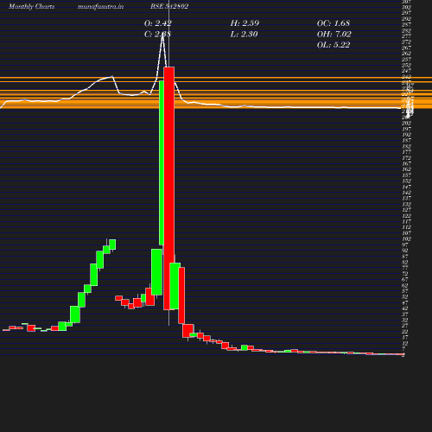432x432 pixels.
Task: Click the 252 price axis label
Action: click(406, 65)
